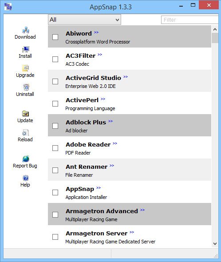221x262 pixels.
Task: Expand Ant Renamer >> arrow
Action: point(112,166)
